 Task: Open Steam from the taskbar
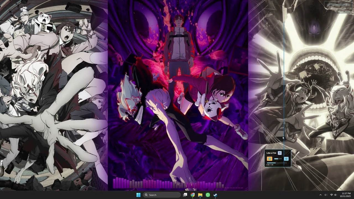click(215, 195)
